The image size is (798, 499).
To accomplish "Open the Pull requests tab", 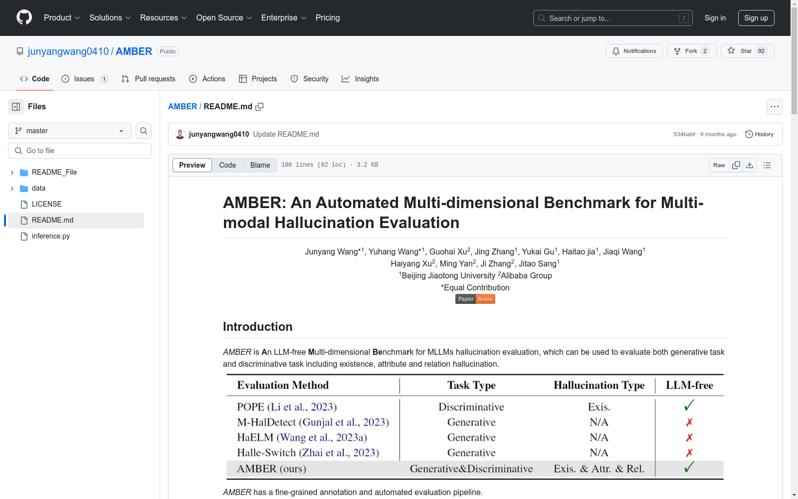I will point(149,79).
